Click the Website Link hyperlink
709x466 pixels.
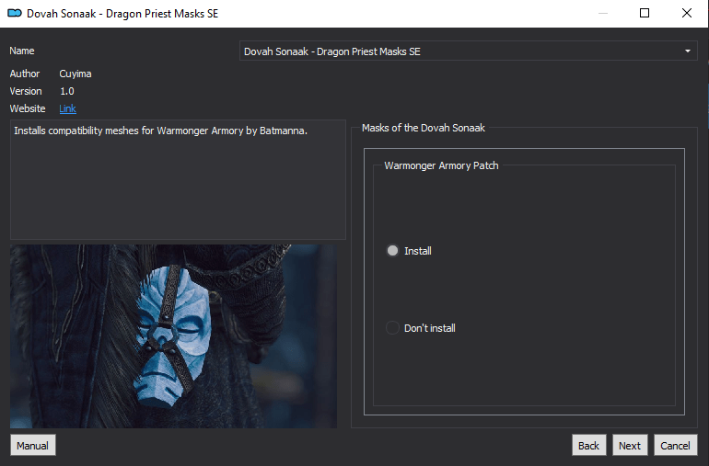[67, 108]
